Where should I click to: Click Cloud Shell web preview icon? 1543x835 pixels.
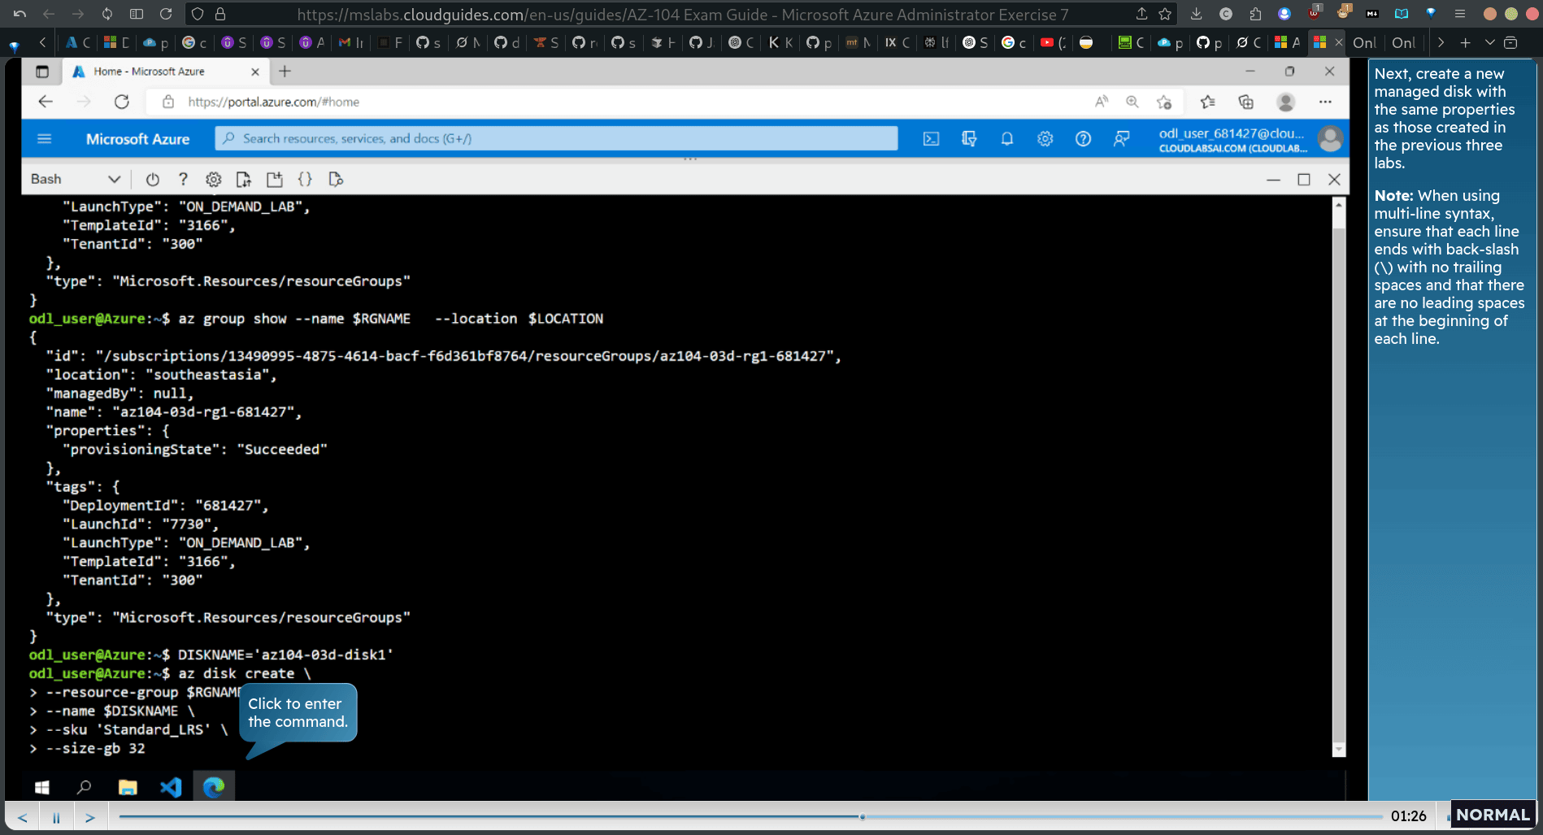(x=336, y=180)
